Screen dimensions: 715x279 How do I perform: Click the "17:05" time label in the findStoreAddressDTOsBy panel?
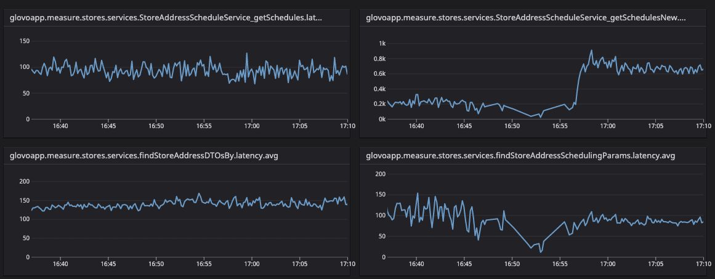(299, 264)
